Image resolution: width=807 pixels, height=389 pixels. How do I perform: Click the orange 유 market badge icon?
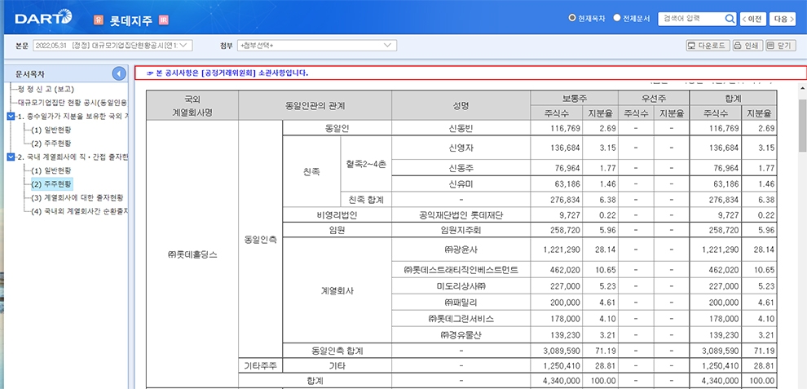(x=99, y=19)
